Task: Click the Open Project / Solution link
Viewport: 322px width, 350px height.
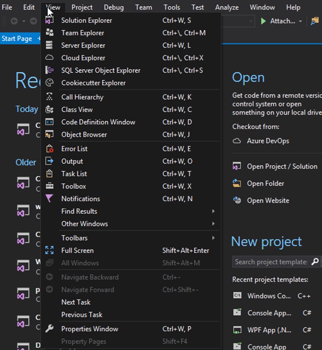Action: 282,166
